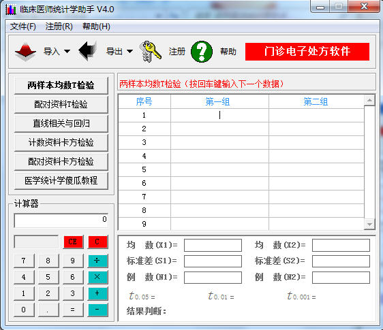Viewport: 383px width, 330px height.
Task: Select 直线相关与回归 analysis
Action: (x=61, y=123)
